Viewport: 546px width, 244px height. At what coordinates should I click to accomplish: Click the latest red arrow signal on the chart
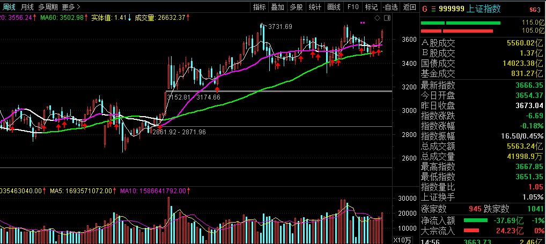coord(380,52)
